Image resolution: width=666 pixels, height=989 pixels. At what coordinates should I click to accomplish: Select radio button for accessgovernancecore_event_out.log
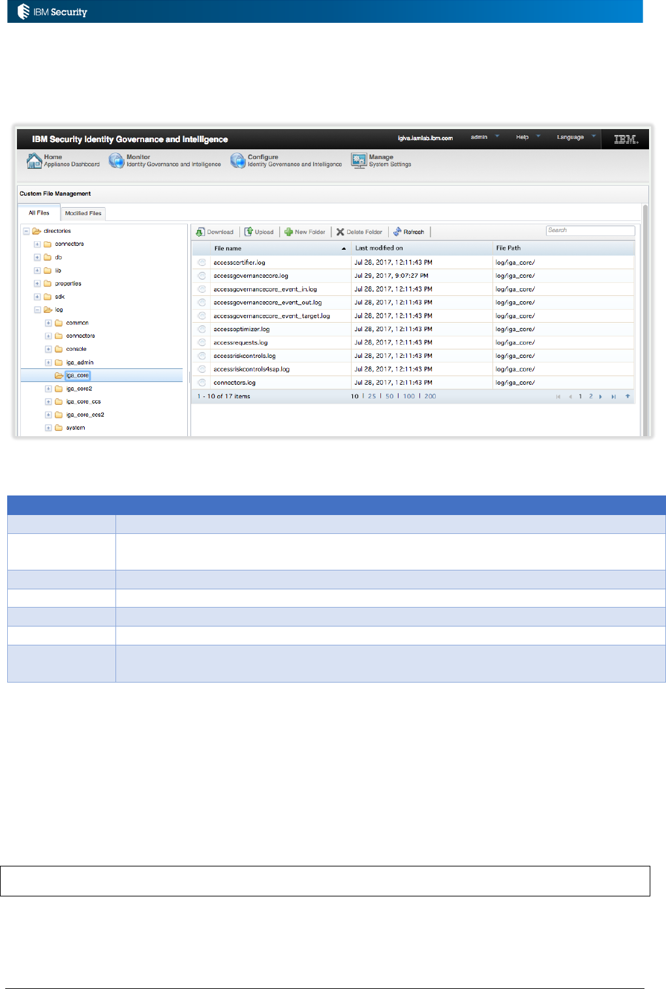click(202, 303)
